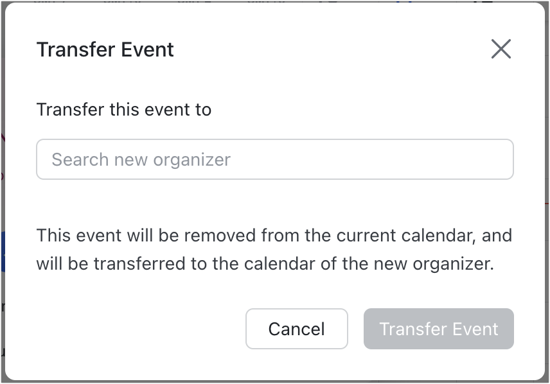Click the Transfer this event to label
This screenshot has width=550, height=384.
(x=125, y=109)
